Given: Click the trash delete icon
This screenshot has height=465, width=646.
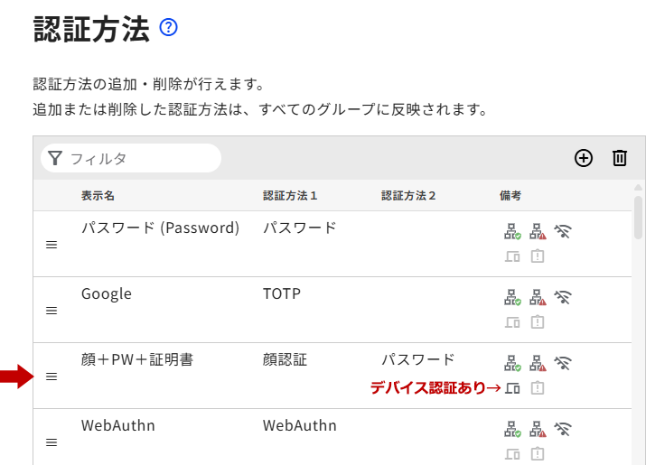Looking at the screenshot, I should point(620,158).
